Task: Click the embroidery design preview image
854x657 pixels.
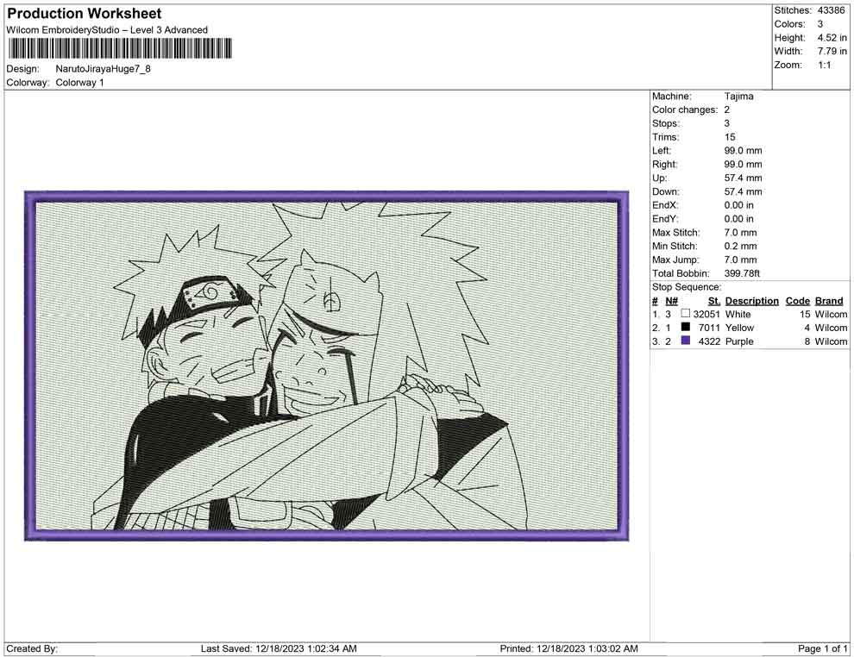Action: coord(326,366)
